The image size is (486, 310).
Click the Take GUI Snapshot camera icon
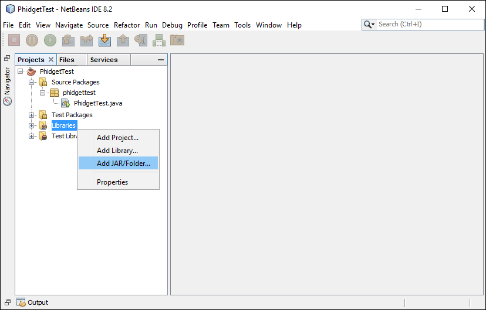point(177,40)
